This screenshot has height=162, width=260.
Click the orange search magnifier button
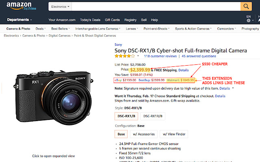click(246, 6)
